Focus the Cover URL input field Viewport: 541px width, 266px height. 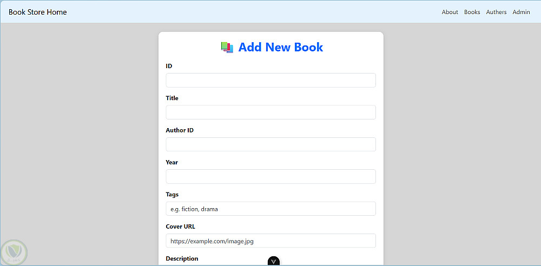coord(271,241)
